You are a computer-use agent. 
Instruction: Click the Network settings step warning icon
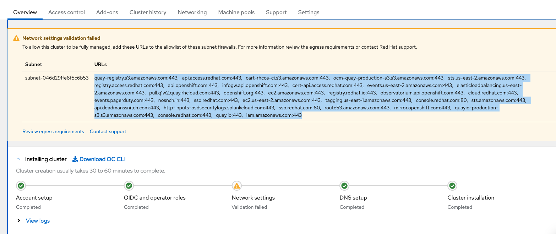point(236,186)
